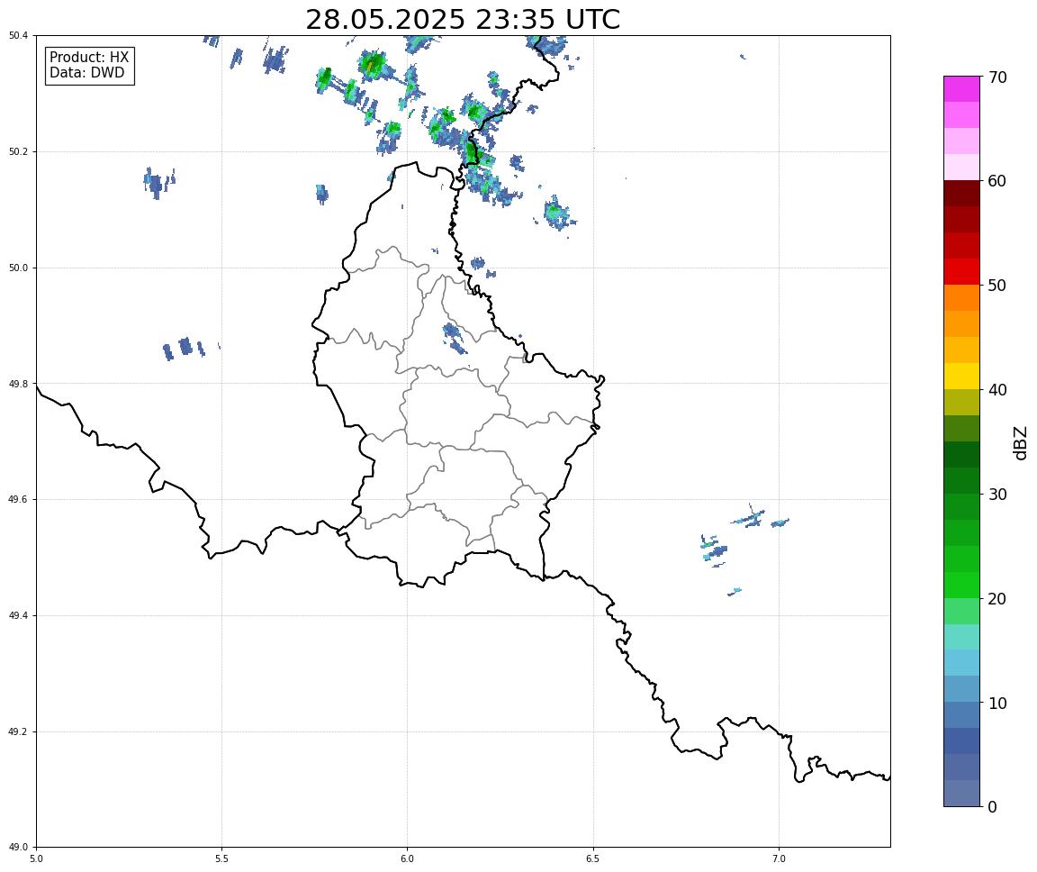This screenshot has height=872, width=1037.
Task: Click the y-axis label 50.2
Action: [19, 151]
